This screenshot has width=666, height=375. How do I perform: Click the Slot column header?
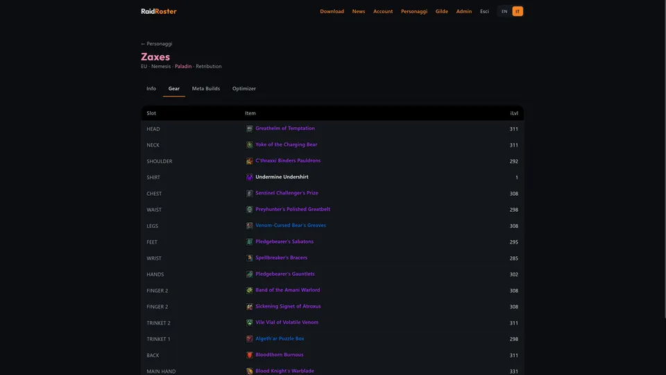pyautogui.click(x=151, y=113)
